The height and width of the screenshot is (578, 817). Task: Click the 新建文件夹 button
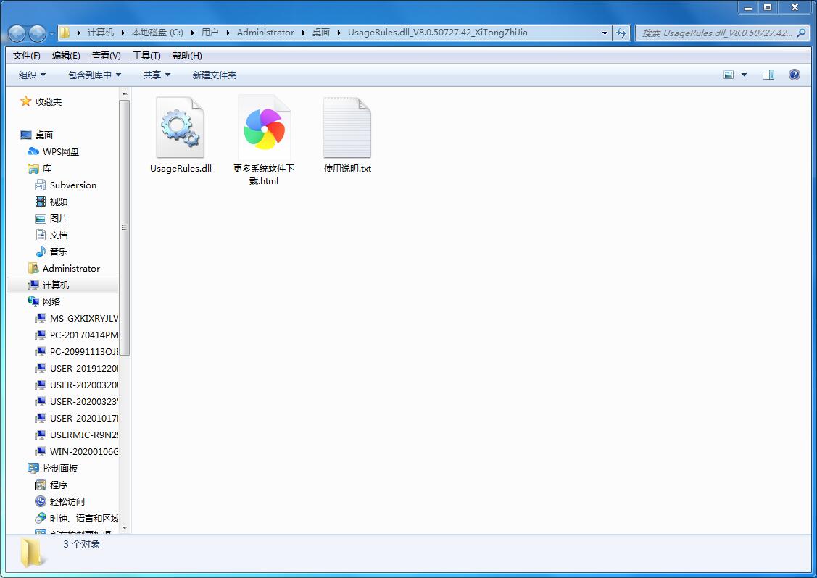(x=214, y=75)
